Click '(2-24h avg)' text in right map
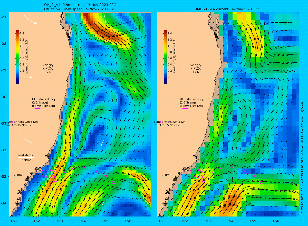Image resolution: width=308 pixels, height=226 pixels. pos(188,102)
